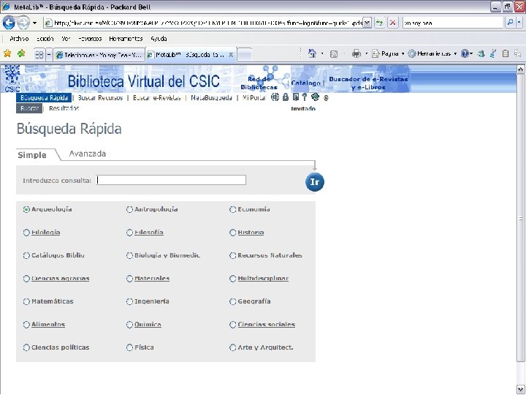Select the Historia radio button
The image size is (526, 395).
(x=233, y=233)
